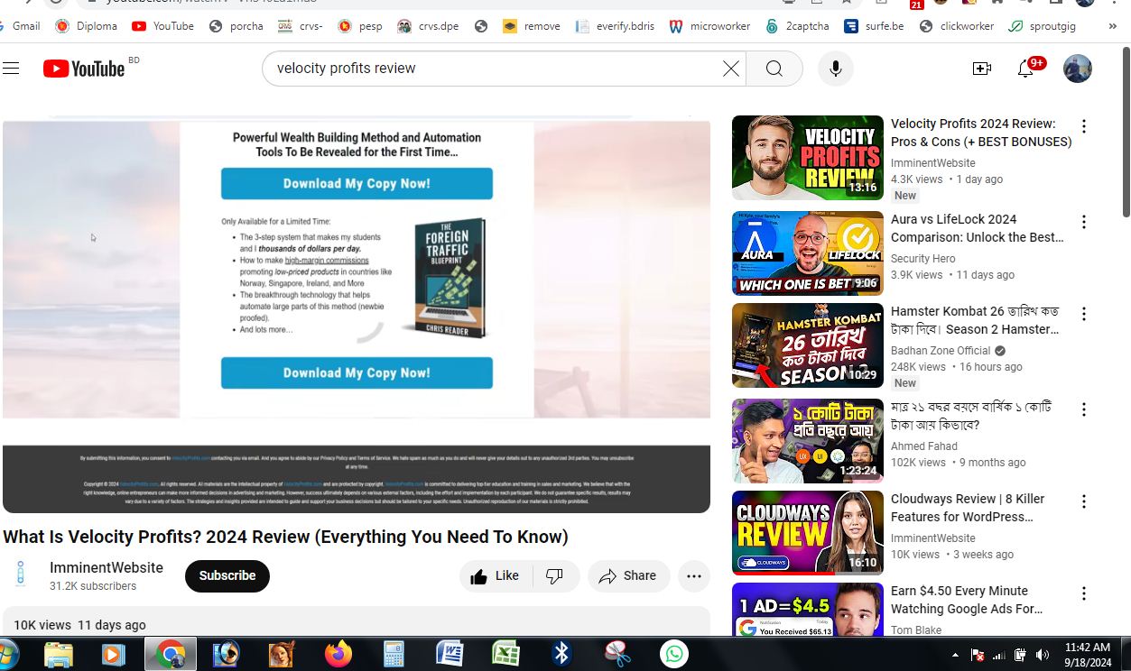Viewport: 1131px width, 671px height.
Task: Dislike this video
Action: click(x=555, y=575)
